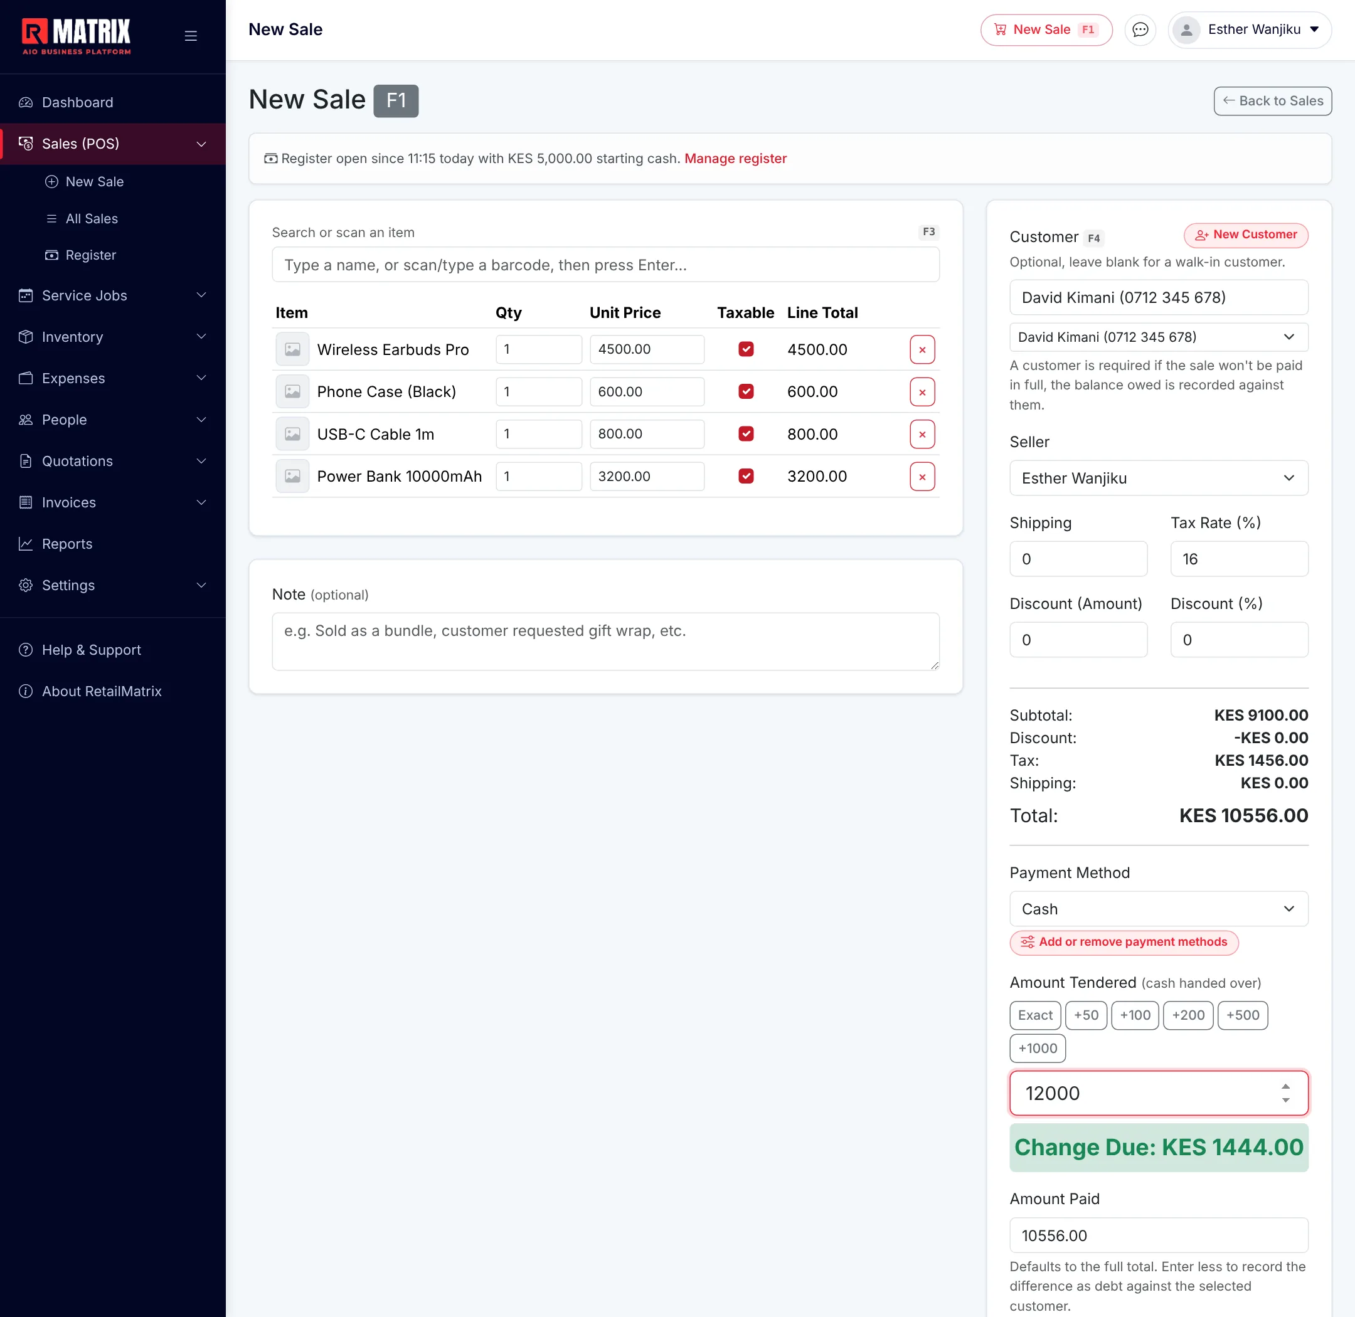This screenshot has width=1355, height=1317.
Task: Click Add or remove payment methods
Action: (1124, 942)
